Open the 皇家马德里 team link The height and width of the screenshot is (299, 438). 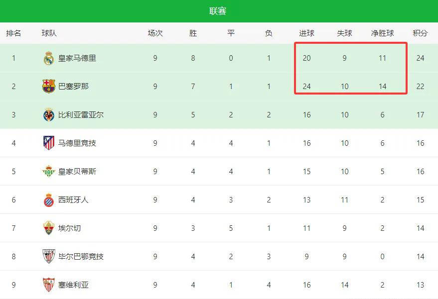[77, 58]
